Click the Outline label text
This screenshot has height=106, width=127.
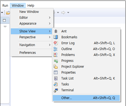click(67, 49)
